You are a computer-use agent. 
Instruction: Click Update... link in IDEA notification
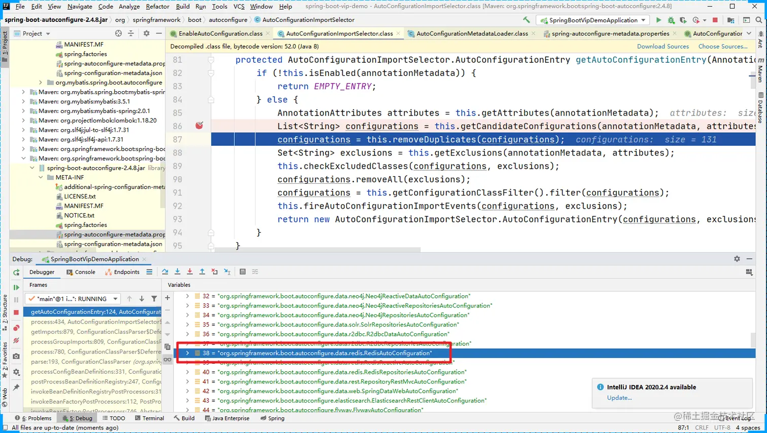pyautogui.click(x=619, y=398)
